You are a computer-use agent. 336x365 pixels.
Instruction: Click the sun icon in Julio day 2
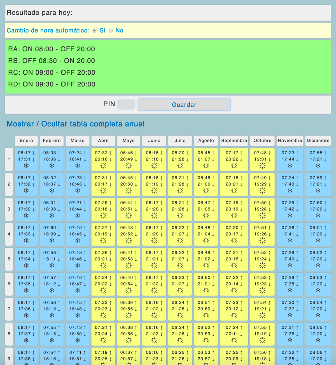(180, 191)
